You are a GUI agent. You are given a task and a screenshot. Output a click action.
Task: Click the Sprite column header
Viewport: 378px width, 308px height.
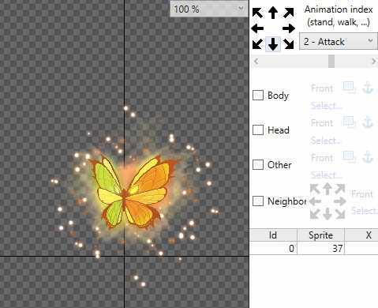point(320,235)
